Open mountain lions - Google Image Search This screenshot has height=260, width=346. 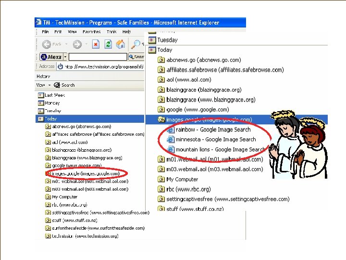[x=216, y=149]
